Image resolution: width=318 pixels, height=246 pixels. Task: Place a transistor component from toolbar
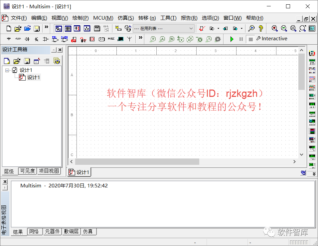36,39
